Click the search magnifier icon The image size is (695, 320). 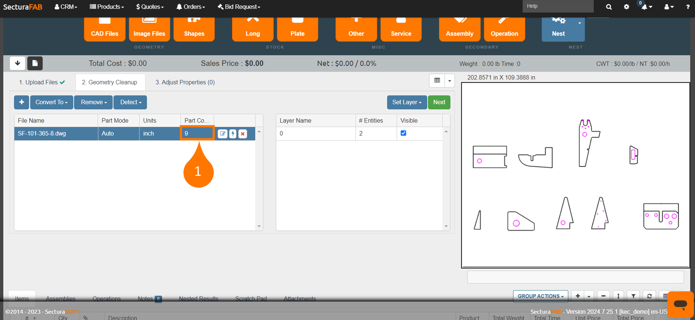click(x=609, y=7)
